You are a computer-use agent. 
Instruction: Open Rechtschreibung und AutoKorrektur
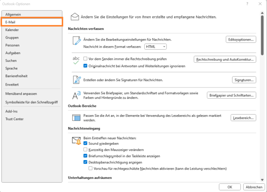pyautogui.click(x=225, y=60)
